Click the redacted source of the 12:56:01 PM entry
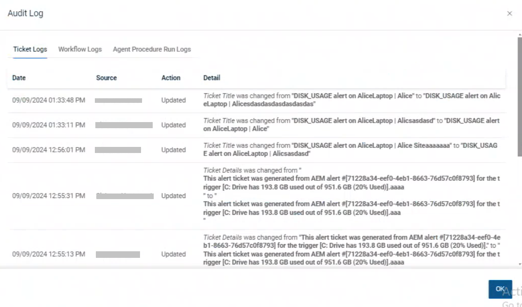The width and height of the screenshot is (522, 307). pos(118,150)
